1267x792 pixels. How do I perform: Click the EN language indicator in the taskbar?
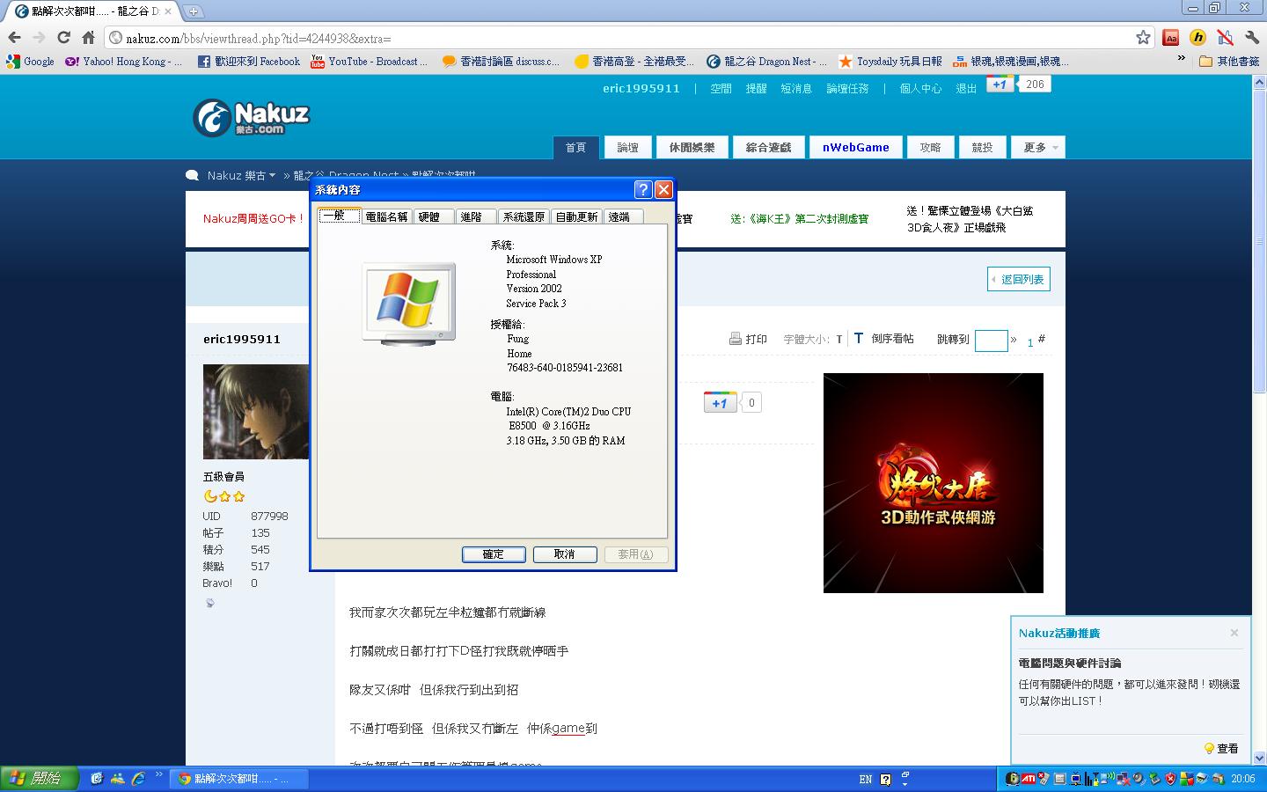866,779
